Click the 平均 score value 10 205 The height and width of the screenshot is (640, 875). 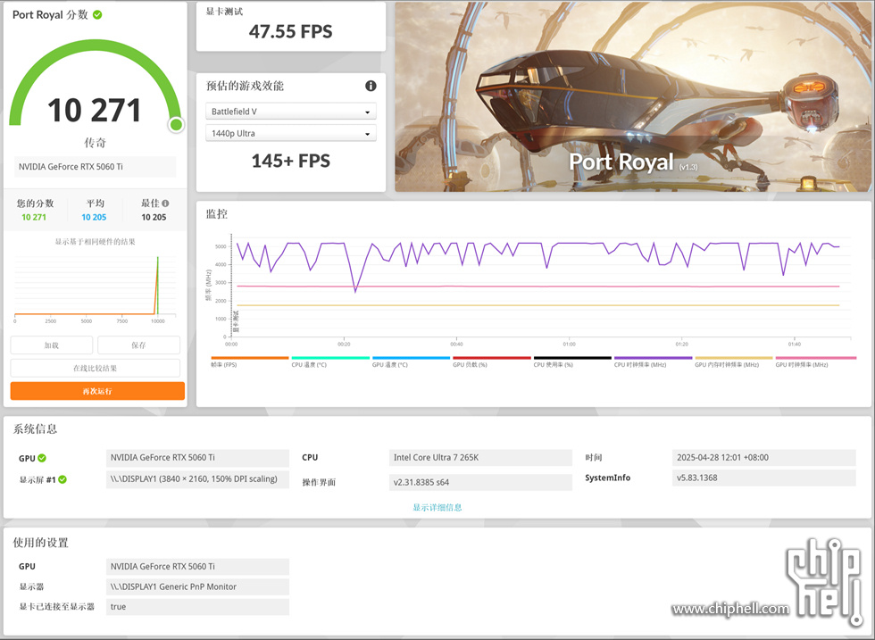94,218
